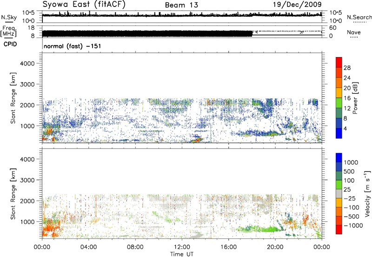Viewport: 372px width, 257px height.
Task: Click the bright red bottom Velocity colorbar segment
Action: coord(339,230)
